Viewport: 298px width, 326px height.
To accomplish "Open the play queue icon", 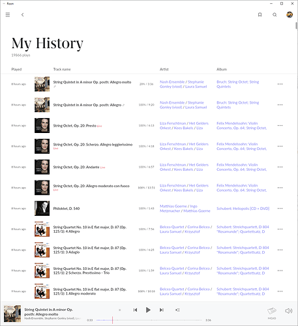I will pos(177,310).
